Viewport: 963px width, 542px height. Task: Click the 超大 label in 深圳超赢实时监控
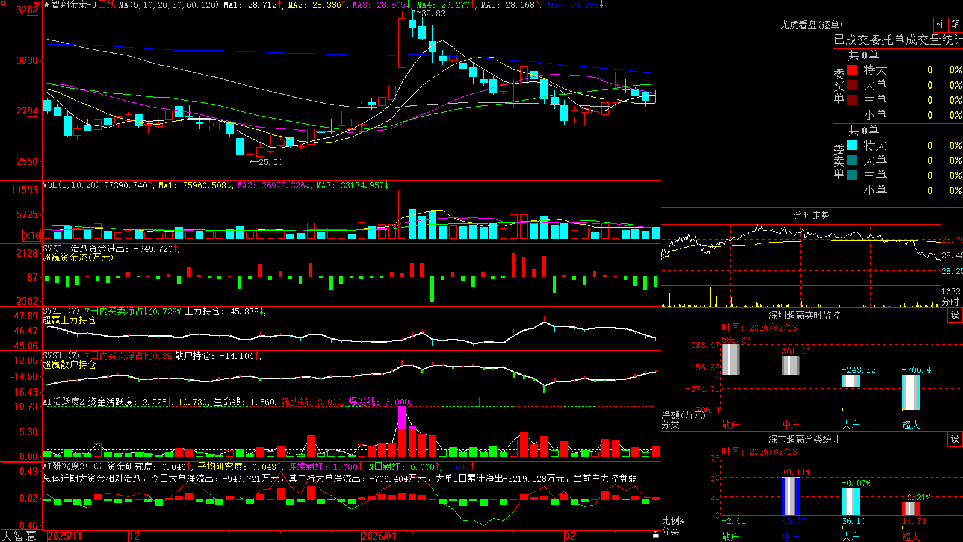[x=911, y=425]
